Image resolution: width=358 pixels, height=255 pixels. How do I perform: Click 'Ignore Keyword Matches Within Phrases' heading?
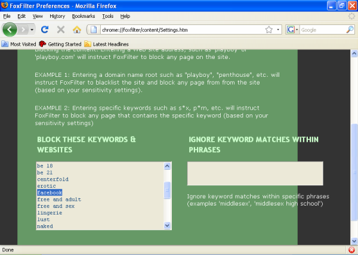pyautogui.click(x=254, y=144)
